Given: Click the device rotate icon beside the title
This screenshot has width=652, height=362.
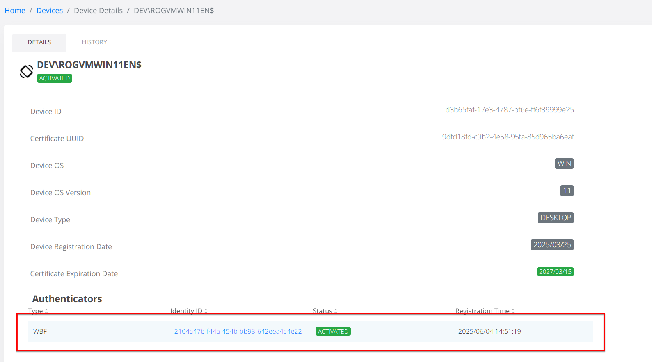Looking at the screenshot, I should 26,71.
